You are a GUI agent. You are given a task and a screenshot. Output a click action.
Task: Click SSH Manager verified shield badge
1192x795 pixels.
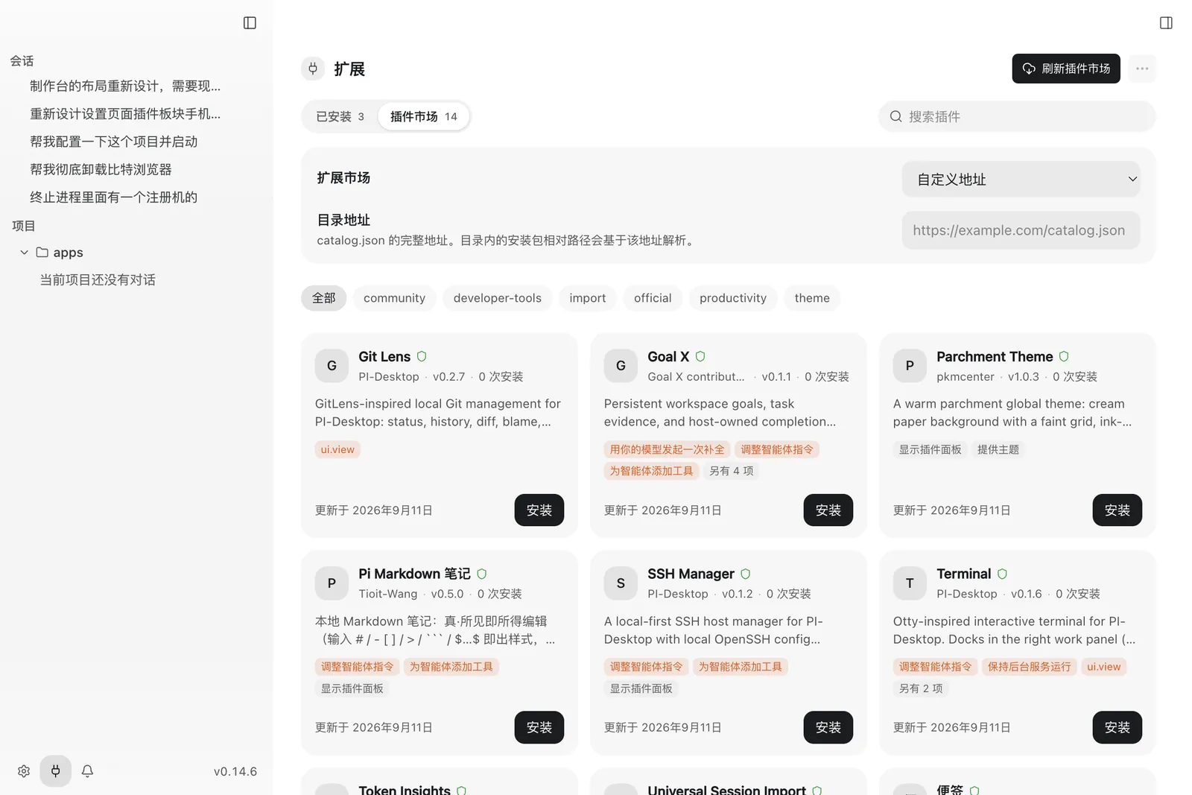pyautogui.click(x=745, y=574)
